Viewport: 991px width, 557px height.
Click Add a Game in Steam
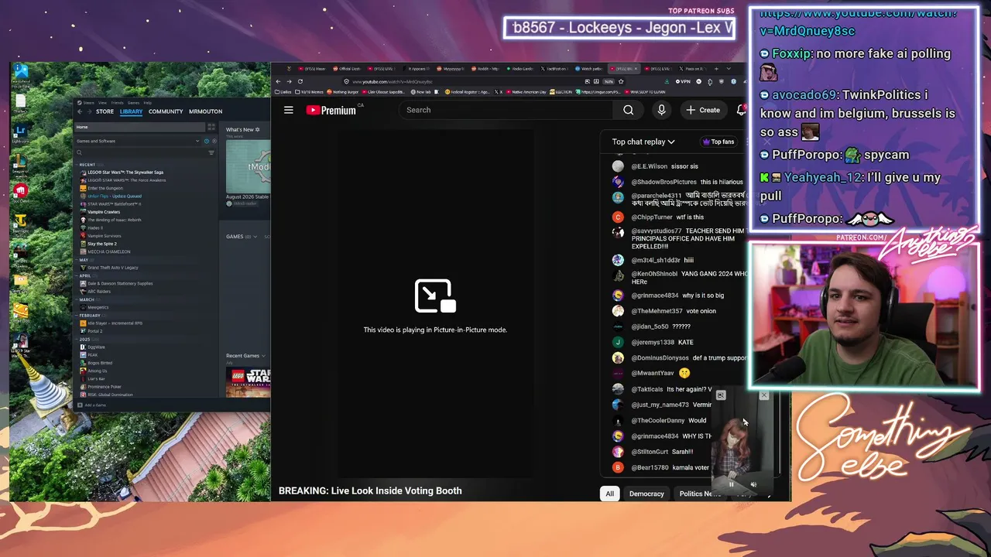(x=91, y=405)
